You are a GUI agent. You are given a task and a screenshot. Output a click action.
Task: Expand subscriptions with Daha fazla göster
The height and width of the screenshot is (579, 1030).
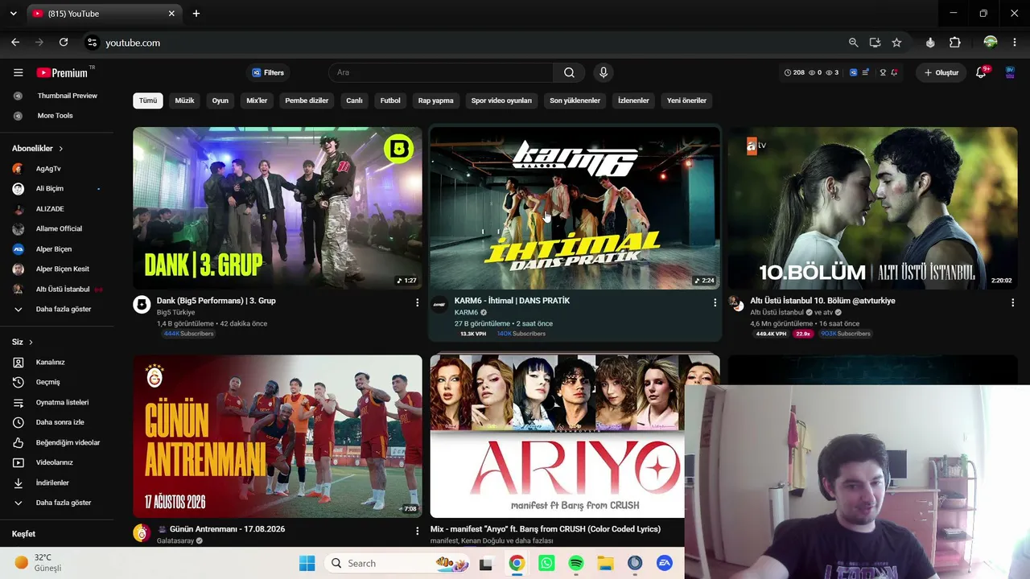click(x=63, y=309)
